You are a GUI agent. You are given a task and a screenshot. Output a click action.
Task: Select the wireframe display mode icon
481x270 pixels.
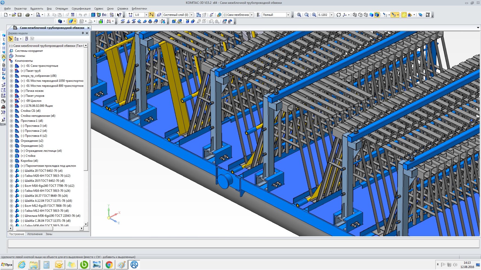click(x=355, y=15)
